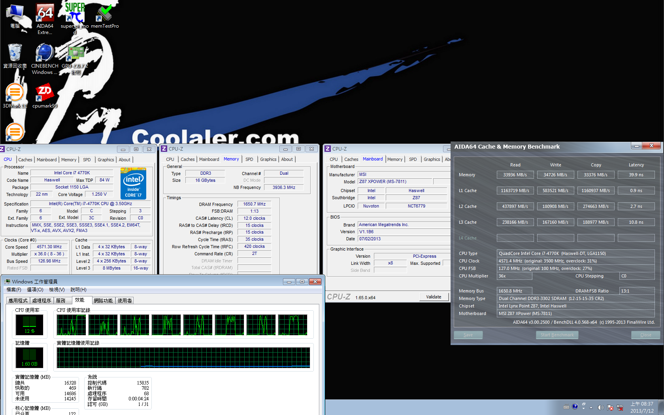This screenshot has width=664, height=415.
Task: Switch to the 網路功能 tab in Task Manager
Action: click(x=103, y=301)
